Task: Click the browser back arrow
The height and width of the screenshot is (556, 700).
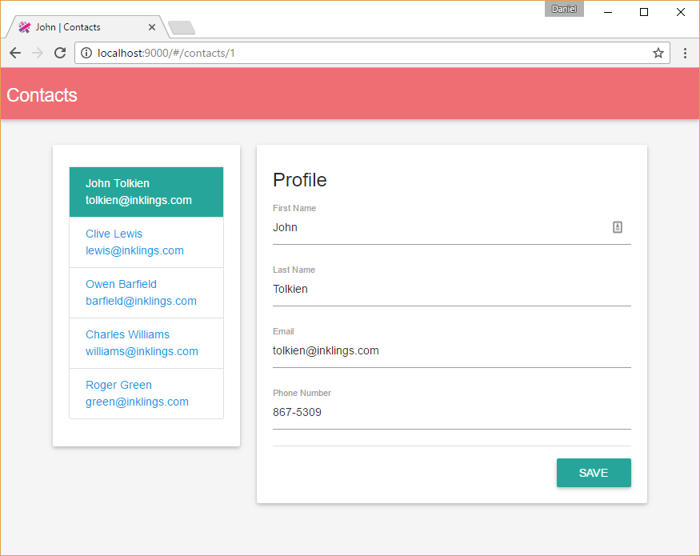Action: coord(14,53)
